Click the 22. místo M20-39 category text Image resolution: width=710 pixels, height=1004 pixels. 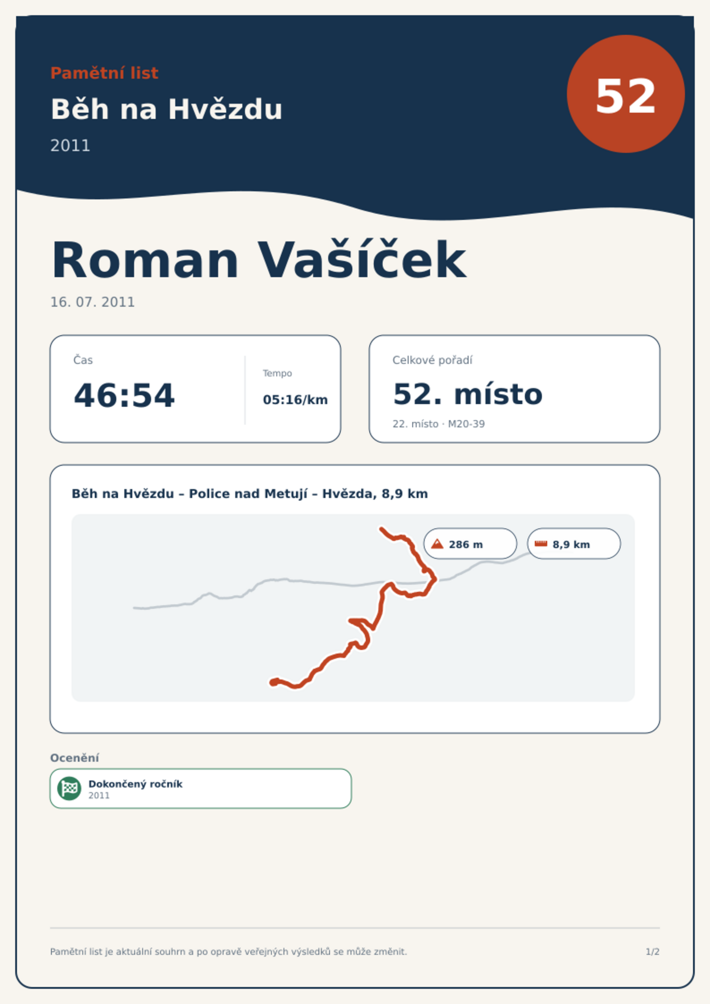click(x=439, y=424)
